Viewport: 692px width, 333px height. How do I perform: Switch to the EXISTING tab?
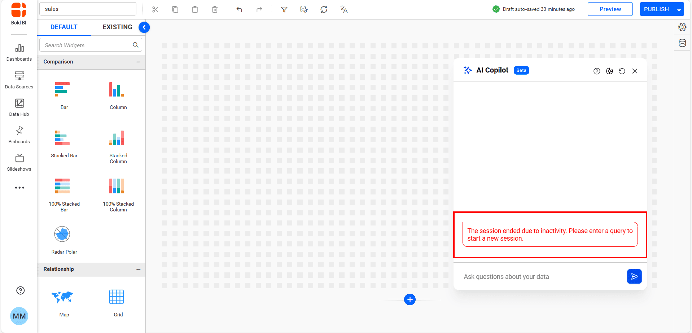(117, 27)
